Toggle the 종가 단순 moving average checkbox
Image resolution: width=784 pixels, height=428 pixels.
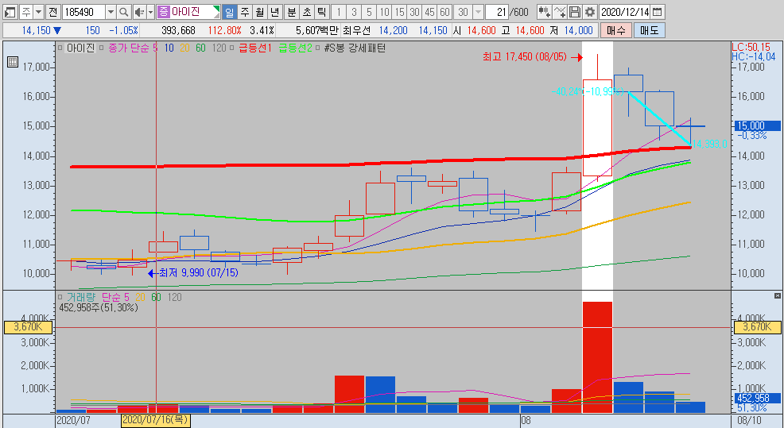pyautogui.click(x=101, y=48)
